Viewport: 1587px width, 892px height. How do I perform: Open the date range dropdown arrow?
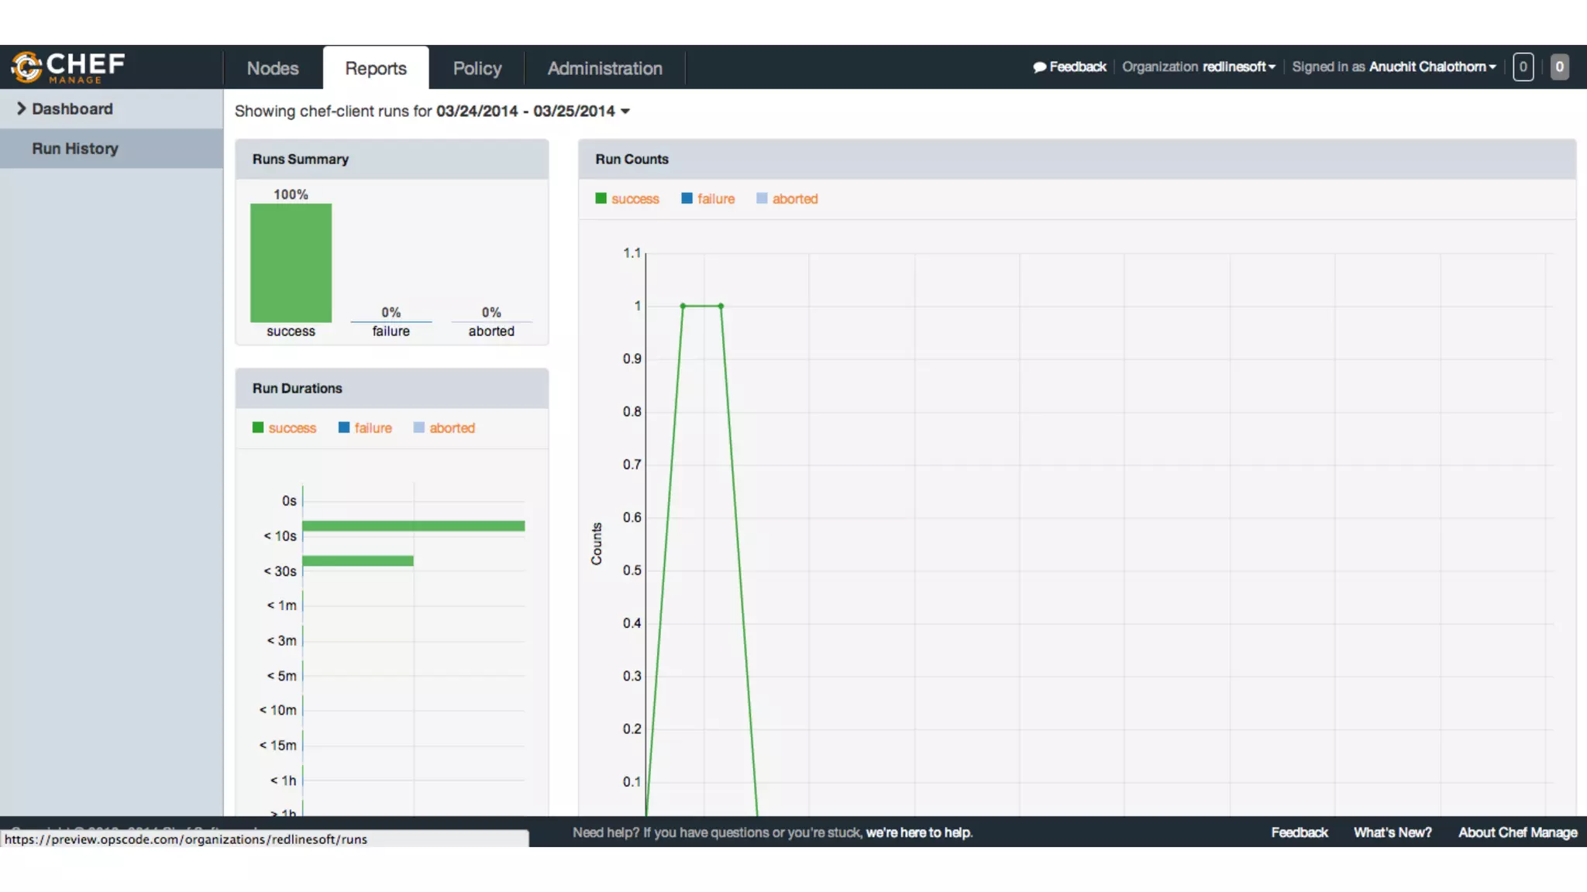tap(625, 111)
